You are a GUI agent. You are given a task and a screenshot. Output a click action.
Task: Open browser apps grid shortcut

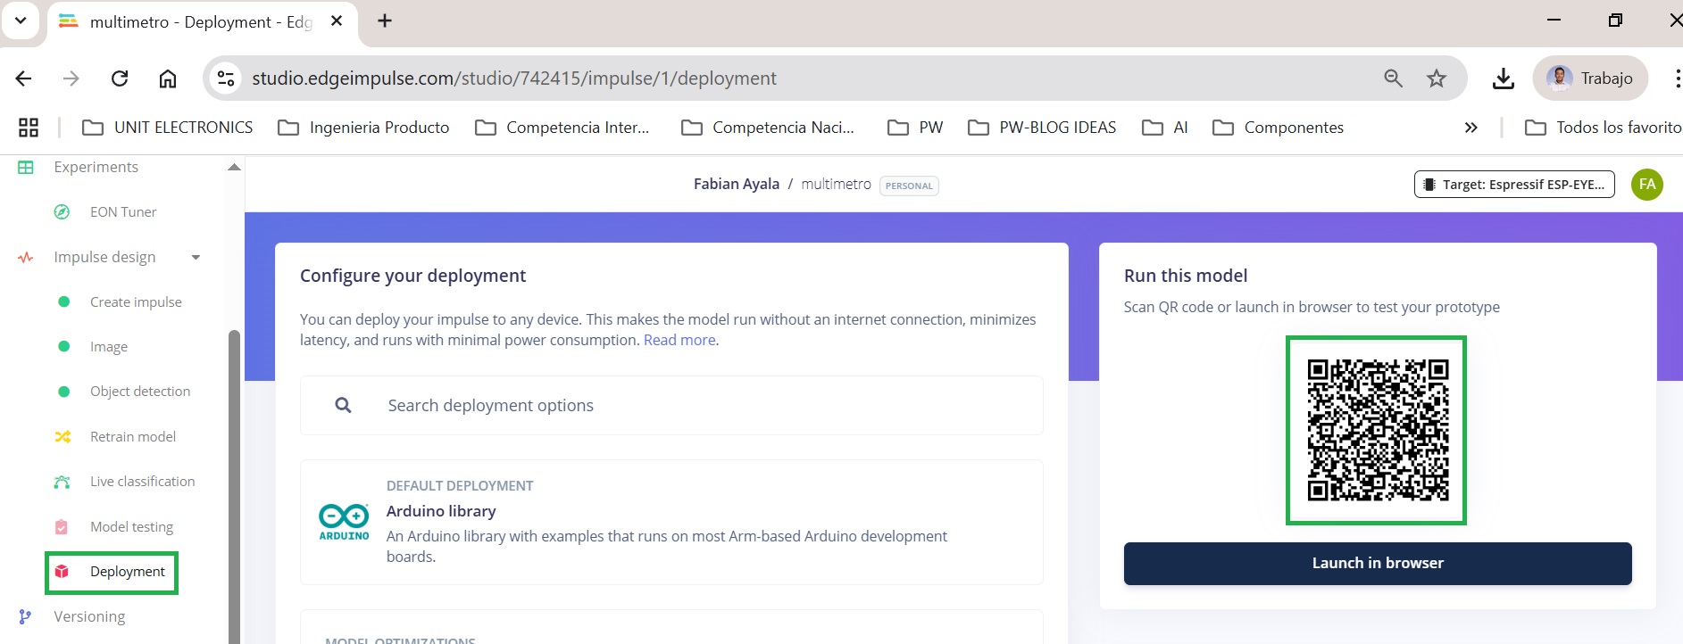coord(29,128)
